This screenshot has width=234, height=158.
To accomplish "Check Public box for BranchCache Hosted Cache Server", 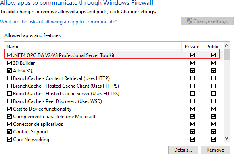I will coord(213,94).
